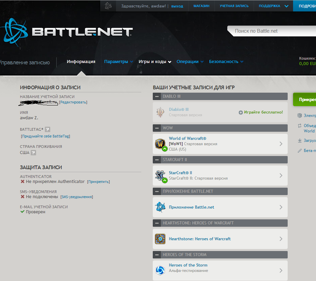Screen dimensions: 316x281
Task: Click Прикрепить Authenticator link
Action: click(98, 182)
